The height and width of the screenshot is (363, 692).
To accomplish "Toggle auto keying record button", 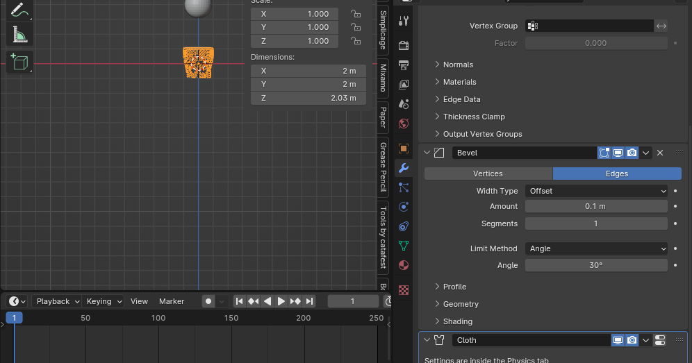I will coord(208,301).
